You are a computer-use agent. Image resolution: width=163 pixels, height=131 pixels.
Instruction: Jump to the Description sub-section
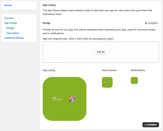point(13,33)
